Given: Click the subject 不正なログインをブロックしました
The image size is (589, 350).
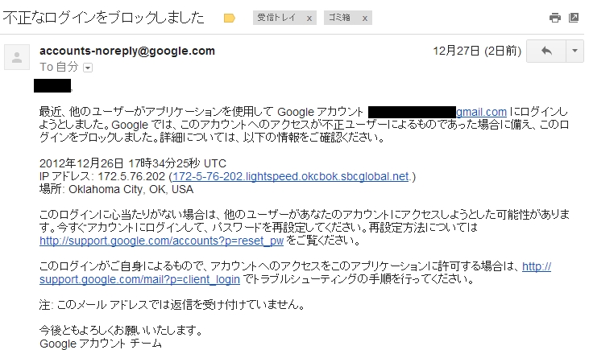Looking at the screenshot, I should pyautogui.click(x=103, y=18).
